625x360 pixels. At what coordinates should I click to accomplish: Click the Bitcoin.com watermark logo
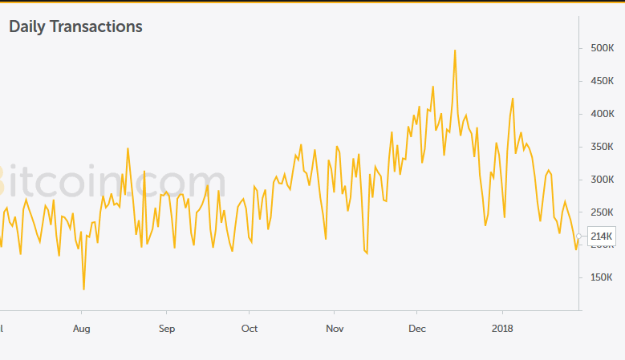click(x=112, y=182)
